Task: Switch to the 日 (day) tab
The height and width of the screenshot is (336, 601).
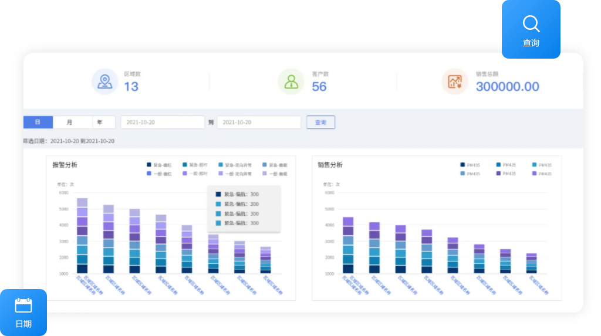Action: point(38,122)
